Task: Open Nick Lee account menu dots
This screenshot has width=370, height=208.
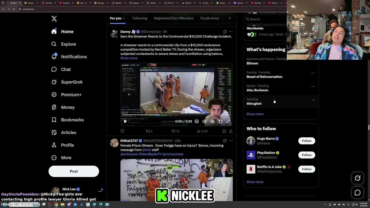Action: coord(100,191)
